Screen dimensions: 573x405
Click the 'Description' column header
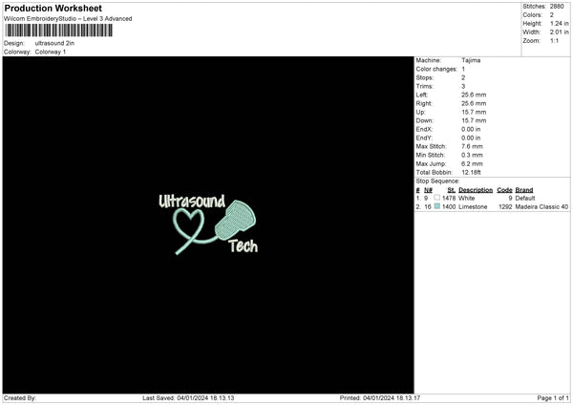click(476, 190)
